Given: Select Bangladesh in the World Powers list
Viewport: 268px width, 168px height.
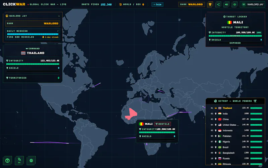Looking at the screenshot, I should (x=235, y=153).
